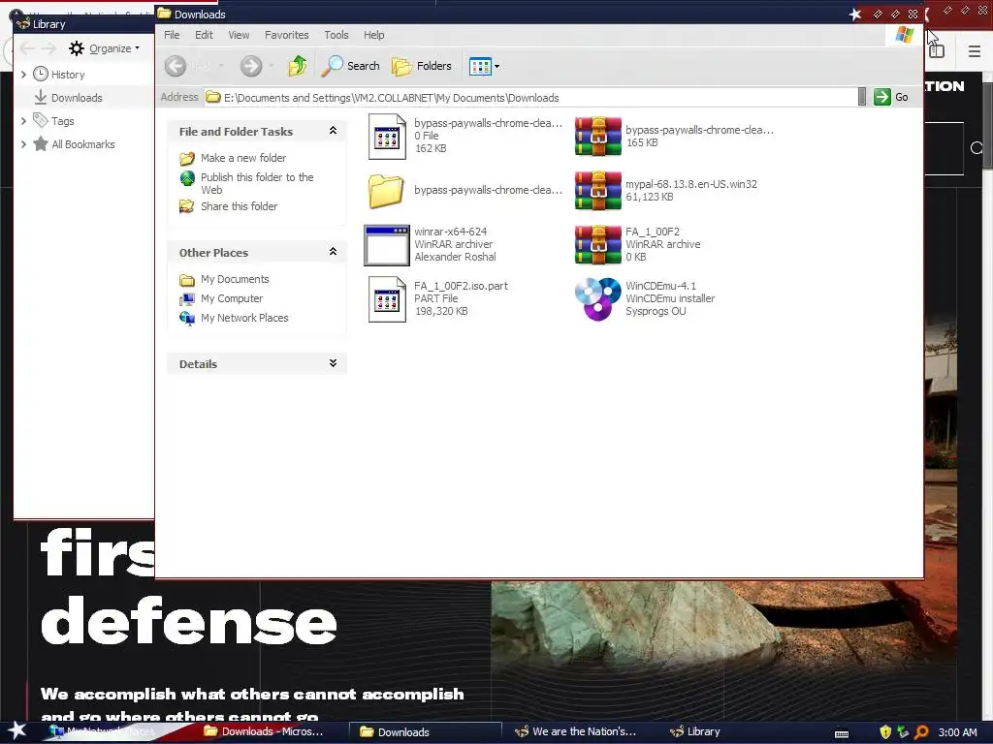Click the Organize gear icon in Library
Viewport: 993px width, 744px height.
click(x=77, y=48)
